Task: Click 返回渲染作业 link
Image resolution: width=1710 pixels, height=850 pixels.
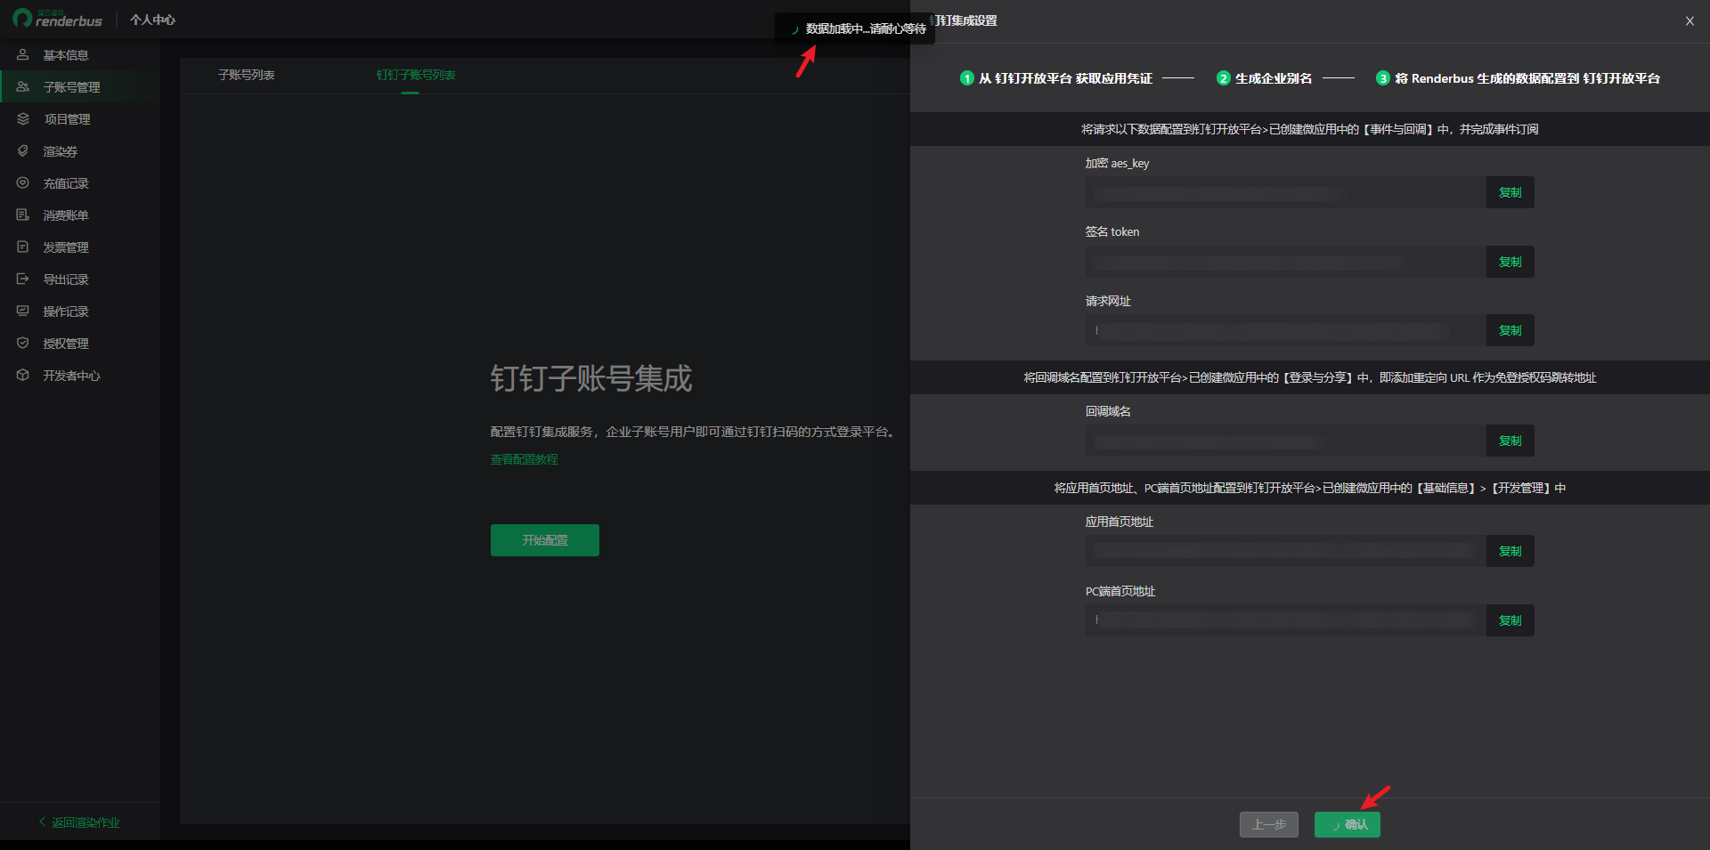Action: (x=79, y=822)
